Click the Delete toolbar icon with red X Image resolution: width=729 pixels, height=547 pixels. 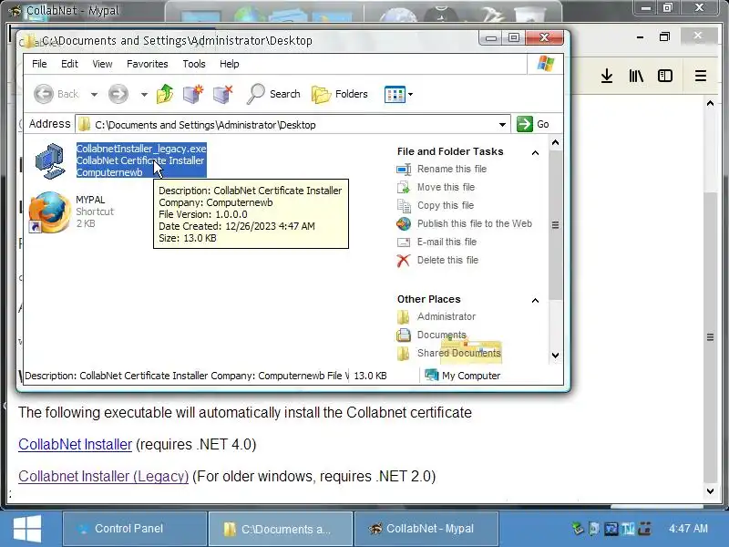coord(222,94)
